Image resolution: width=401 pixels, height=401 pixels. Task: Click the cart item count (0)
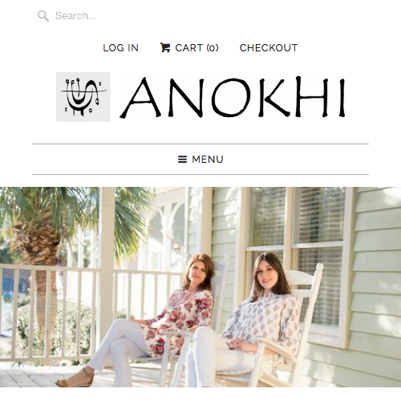(213, 48)
